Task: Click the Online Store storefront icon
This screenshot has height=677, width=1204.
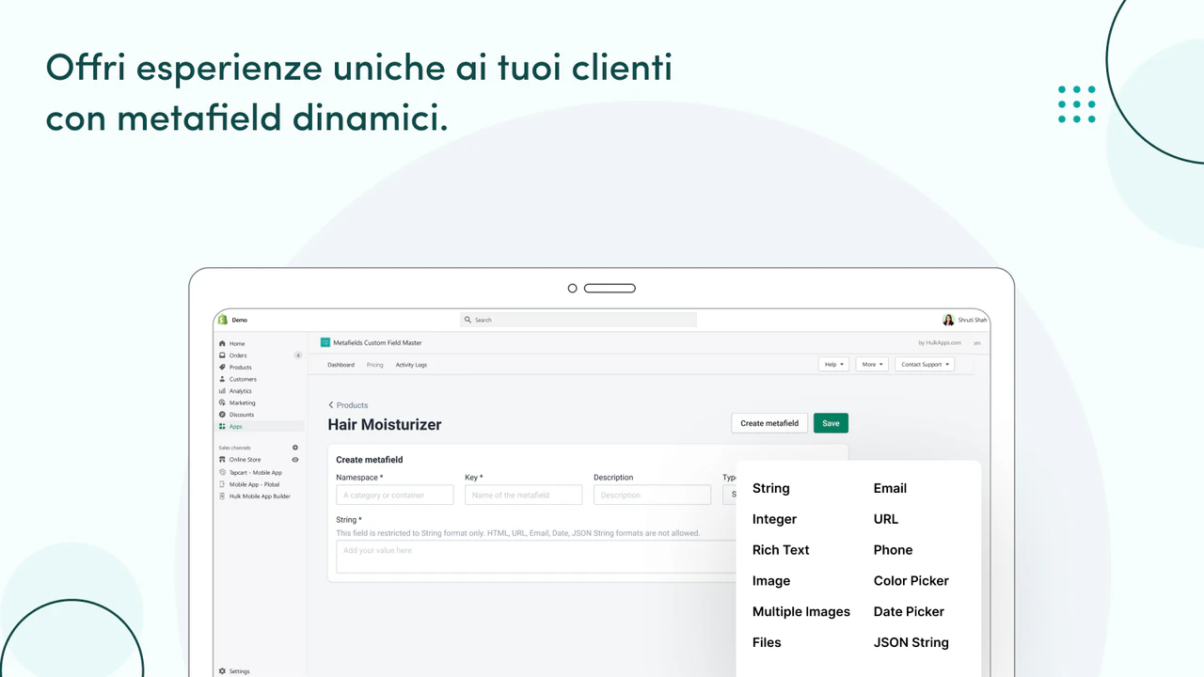Action: pos(222,460)
